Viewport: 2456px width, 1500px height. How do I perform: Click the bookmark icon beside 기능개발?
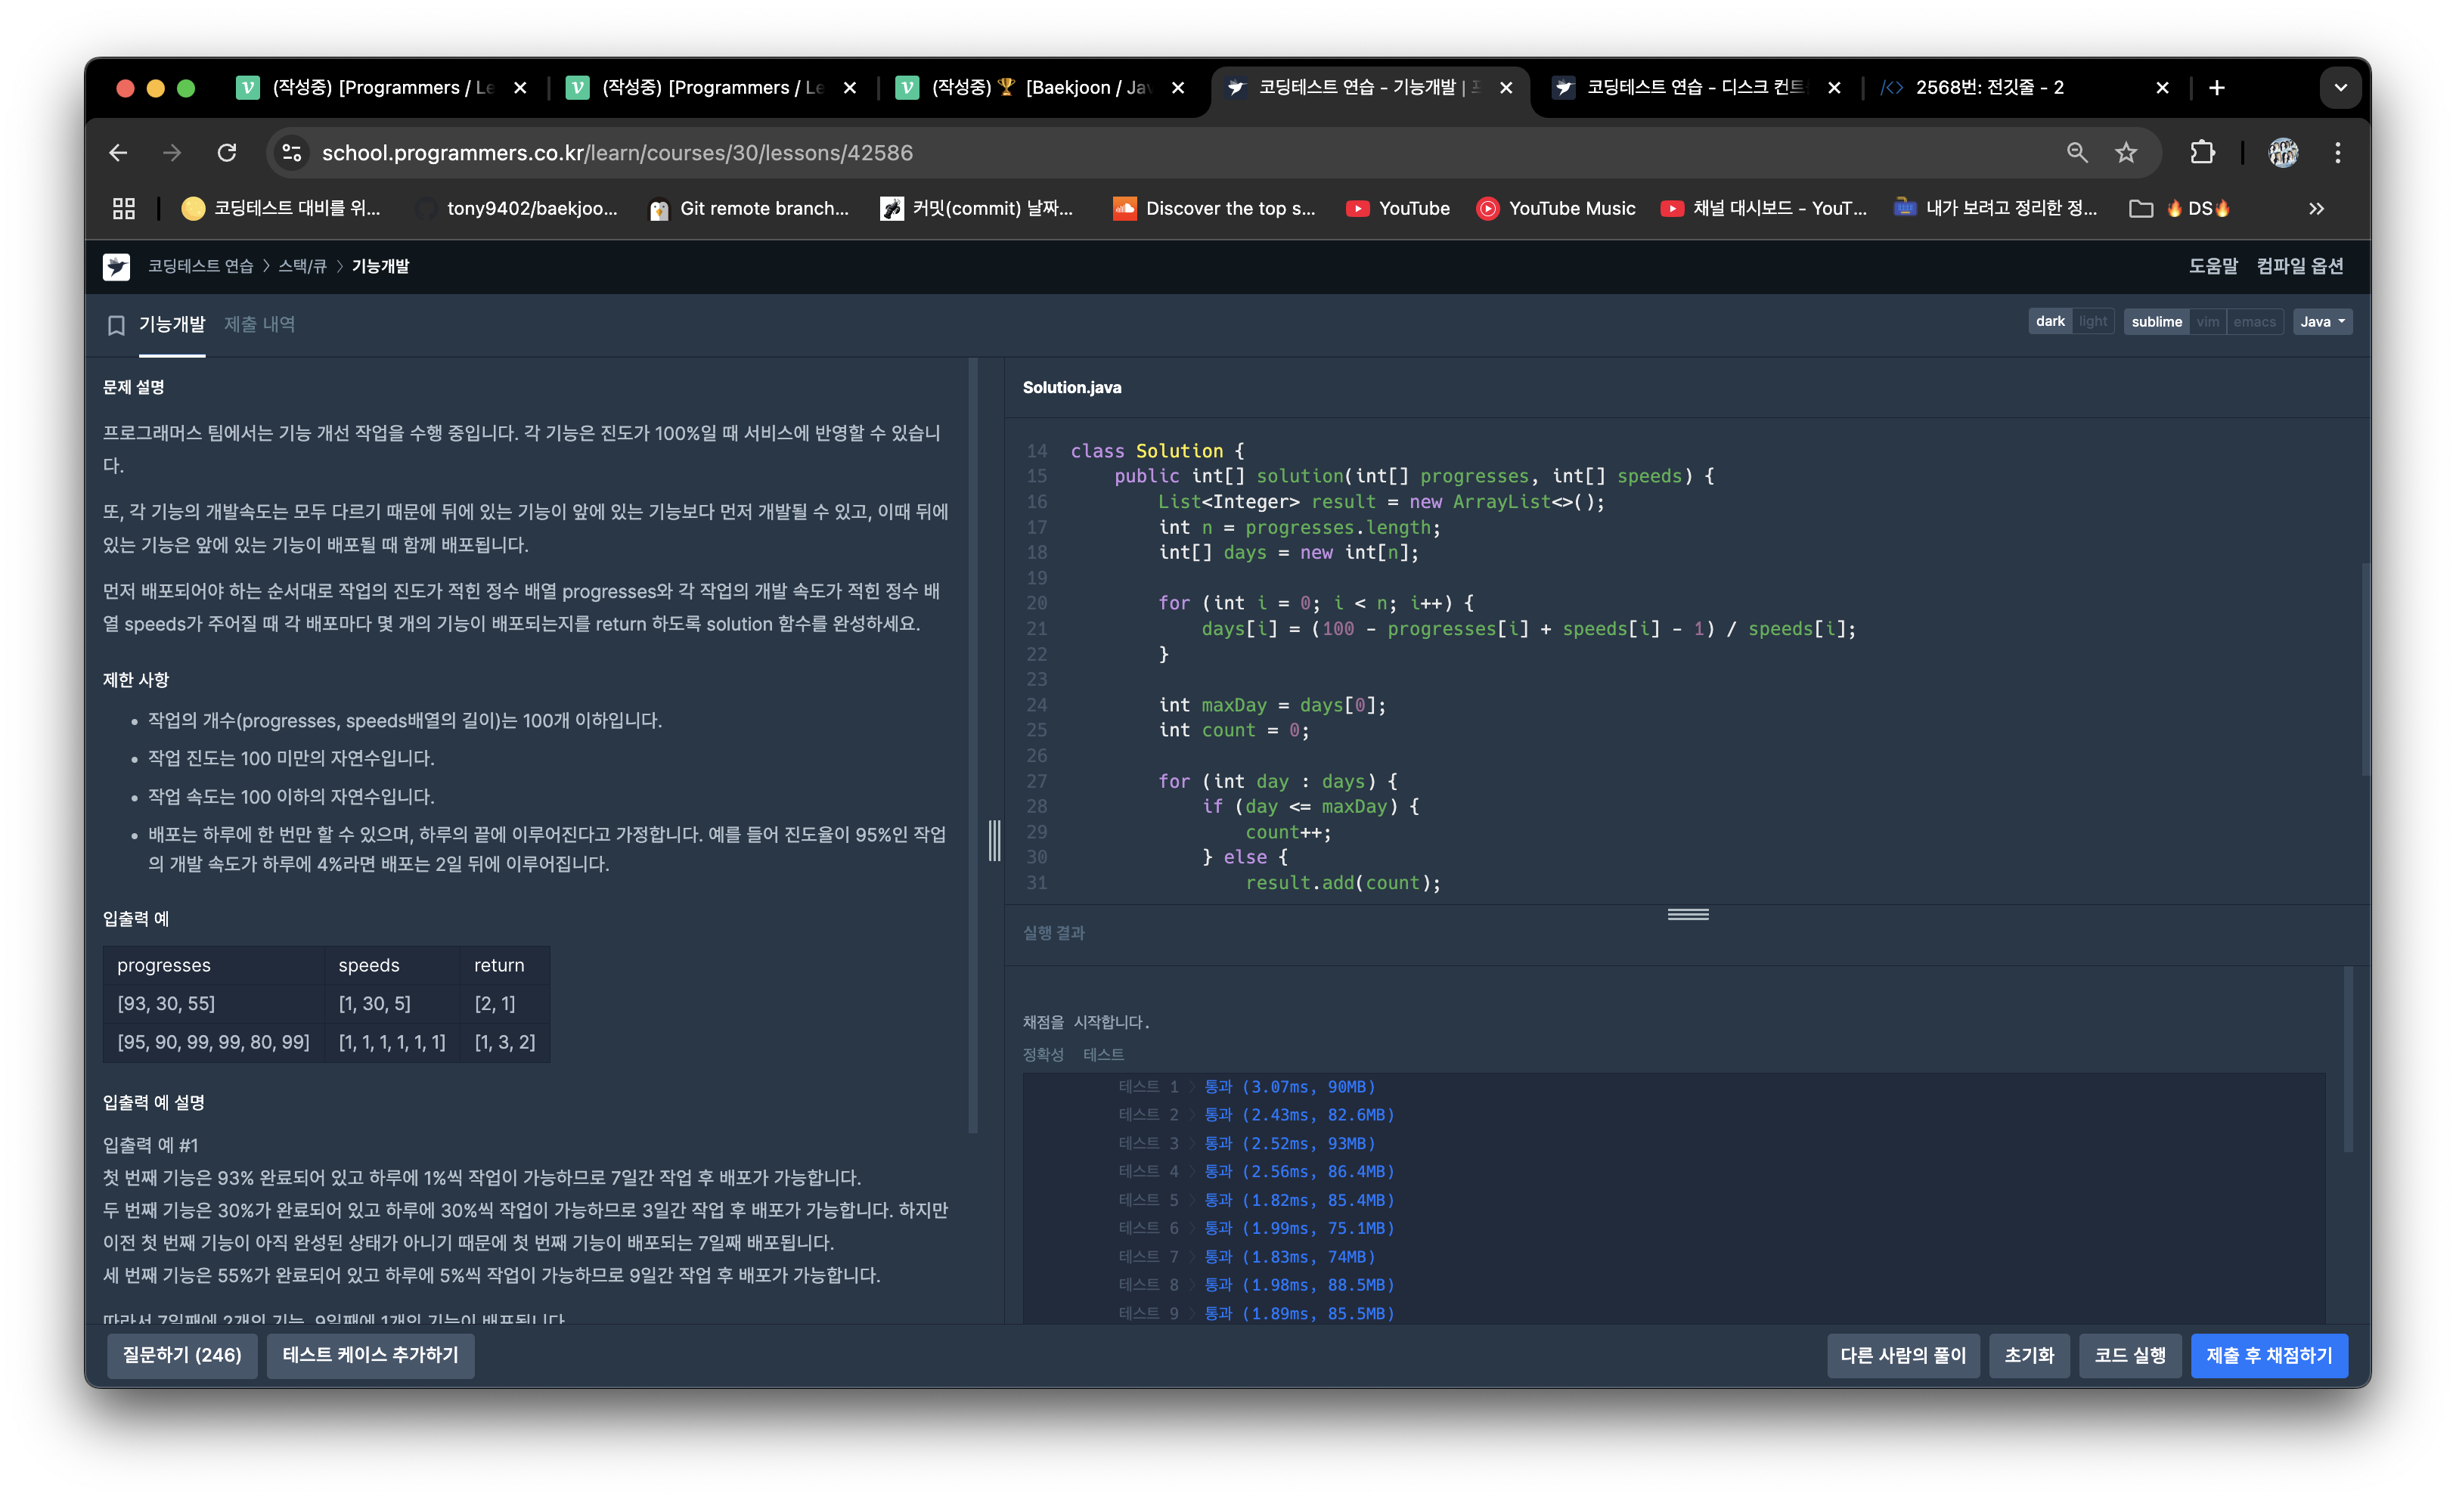(116, 325)
